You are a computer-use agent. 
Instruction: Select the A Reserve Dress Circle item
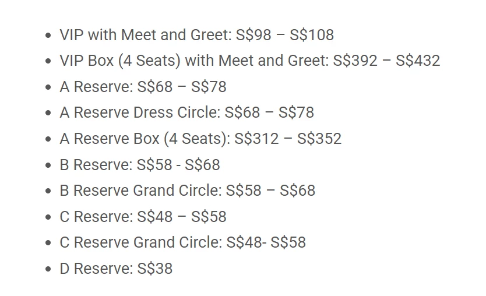(187, 112)
